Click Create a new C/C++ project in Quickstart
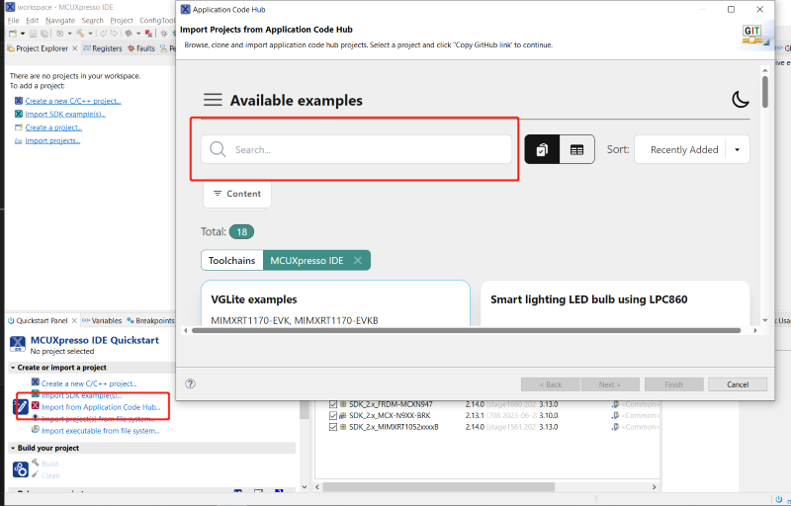The image size is (791, 506). click(89, 383)
